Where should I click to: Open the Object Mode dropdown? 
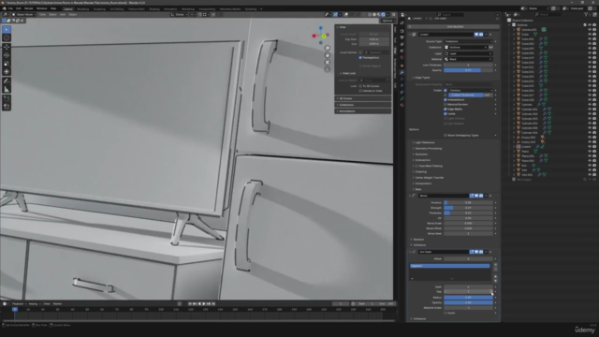point(24,15)
